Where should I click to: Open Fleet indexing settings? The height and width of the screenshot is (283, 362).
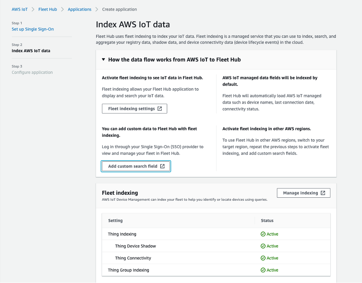coord(134,108)
